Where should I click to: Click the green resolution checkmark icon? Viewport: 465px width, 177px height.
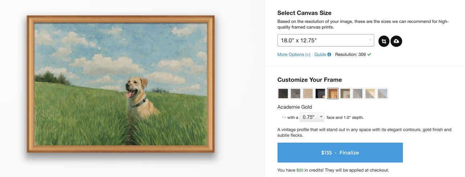369,55
